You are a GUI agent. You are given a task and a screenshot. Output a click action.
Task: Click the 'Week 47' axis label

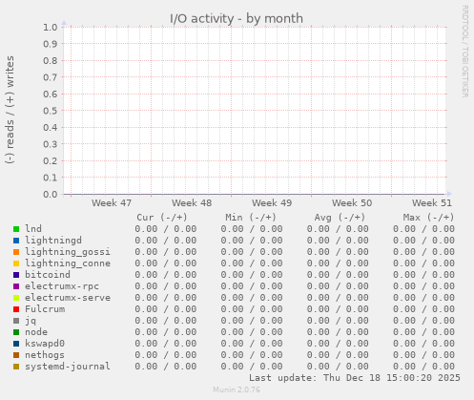pyautogui.click(x=112, y=203)
